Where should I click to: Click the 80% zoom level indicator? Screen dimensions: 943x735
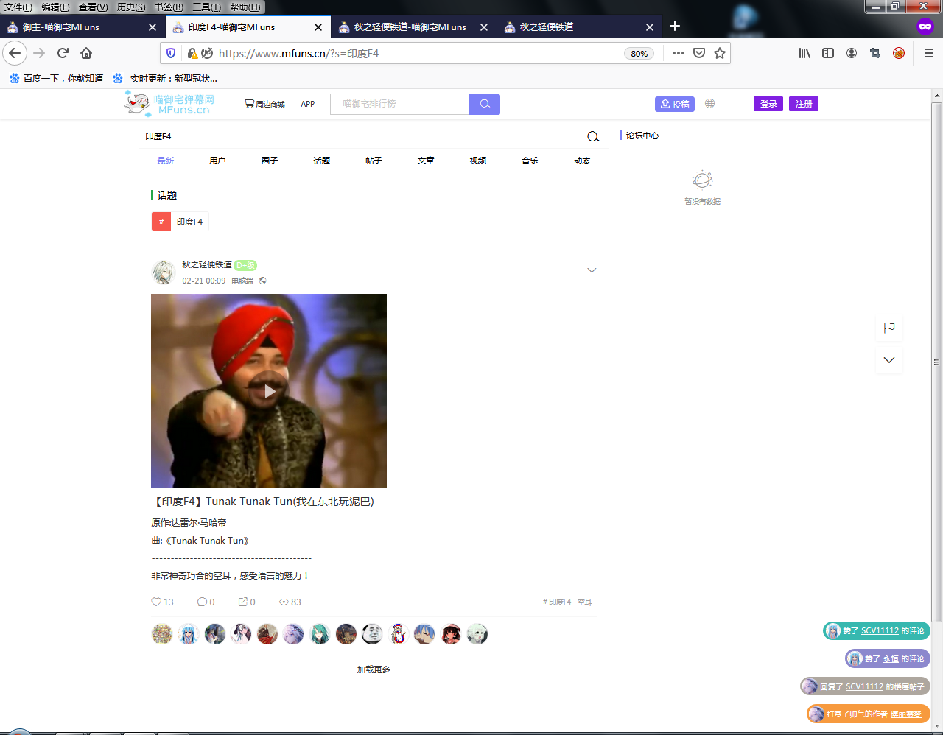pyautogui.click(x=639, y=54)
